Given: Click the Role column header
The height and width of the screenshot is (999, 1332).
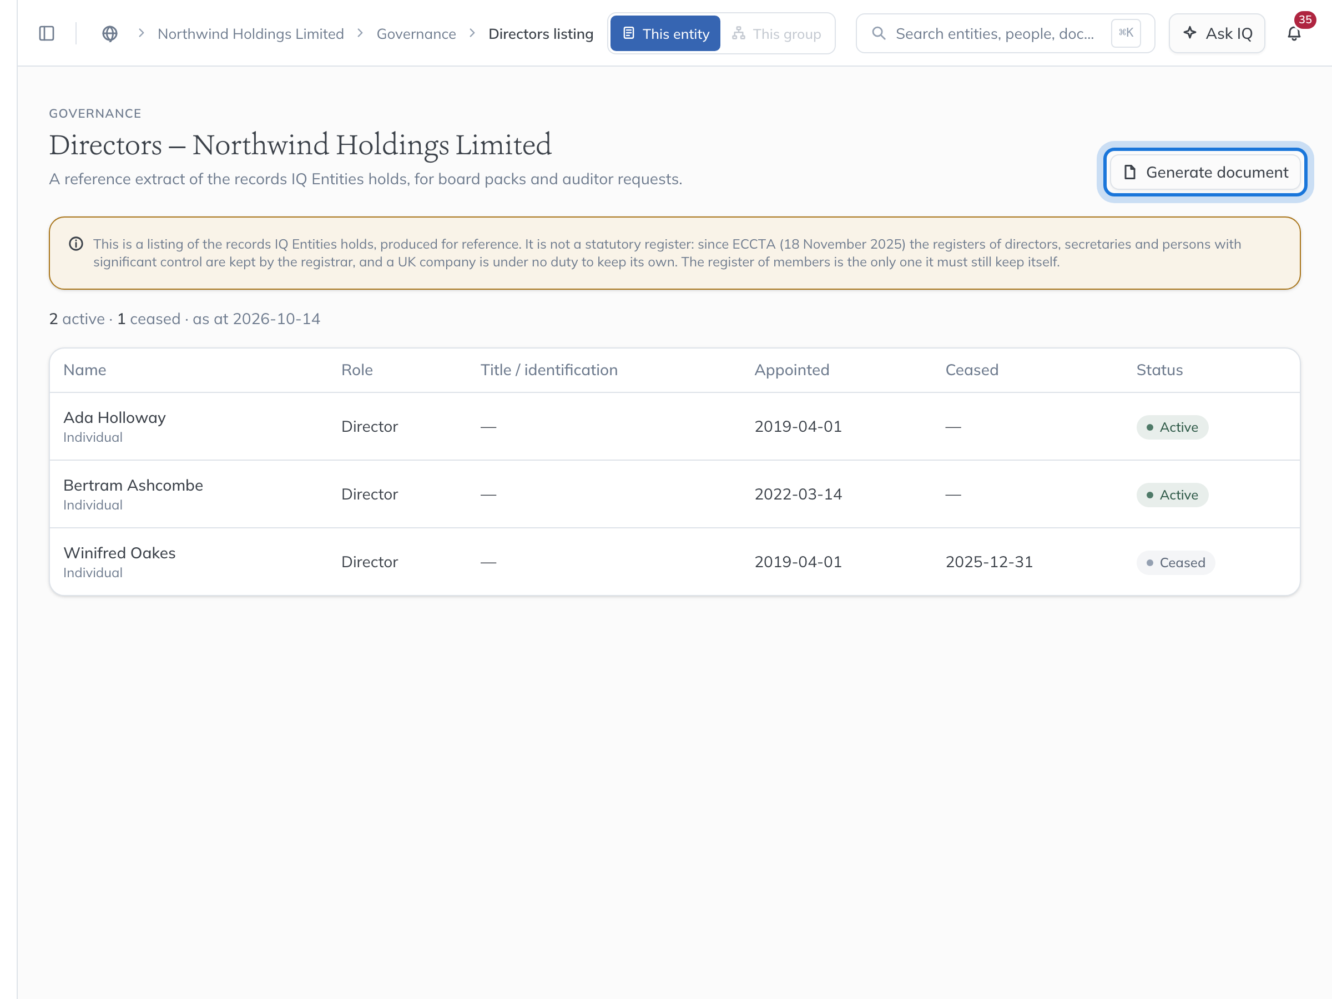Looking at the screenshot, I should 357,370.
